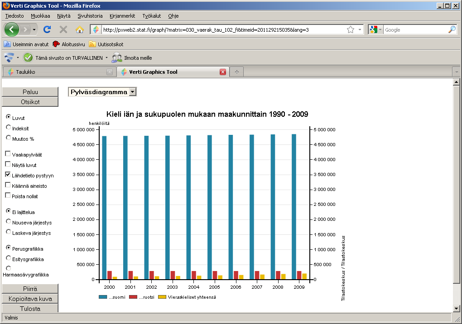Click the URL address field
This screenshot has height=324, width=462.
(223, 30)
